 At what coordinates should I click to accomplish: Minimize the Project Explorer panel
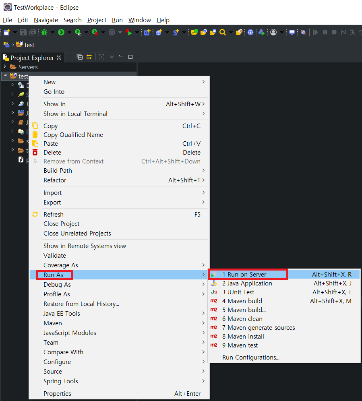pos(121,56)
